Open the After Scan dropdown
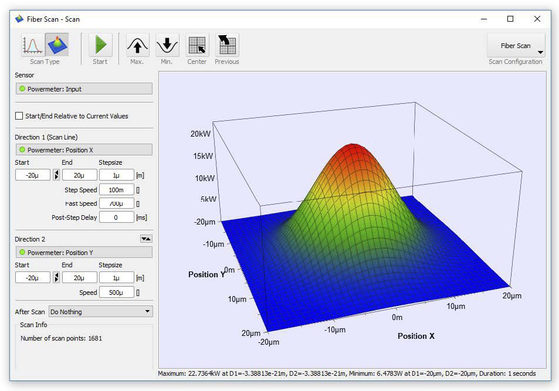 tap(100, 311)
